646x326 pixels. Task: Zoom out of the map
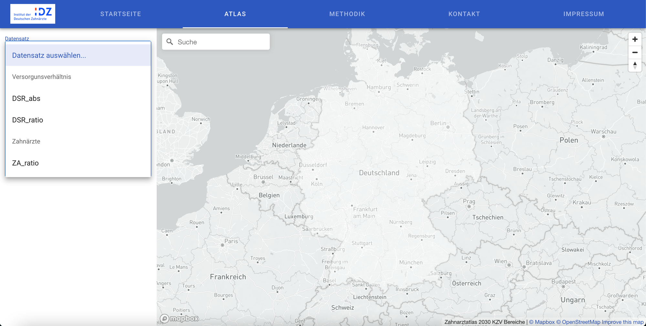[x=635, y=52]
